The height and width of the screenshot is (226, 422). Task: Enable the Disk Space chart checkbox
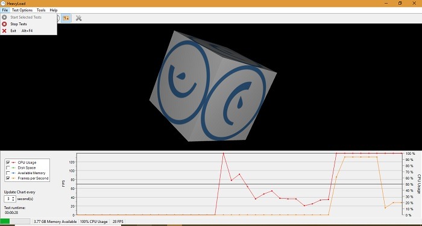pos(8,168)
